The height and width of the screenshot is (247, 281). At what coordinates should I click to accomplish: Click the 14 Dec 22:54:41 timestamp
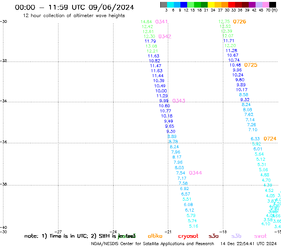point(249,244)
